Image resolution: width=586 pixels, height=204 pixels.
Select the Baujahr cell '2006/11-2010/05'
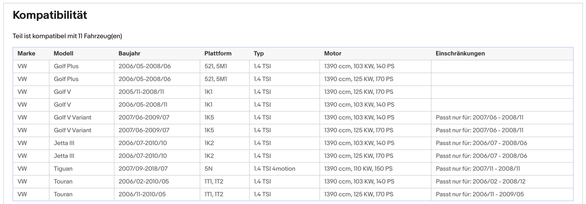click(142, 194)
